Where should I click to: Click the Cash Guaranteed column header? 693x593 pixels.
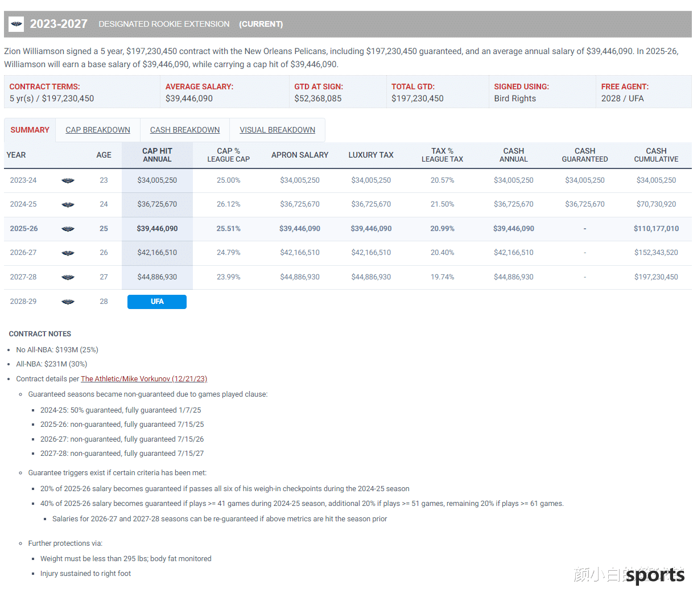pos(585,155)
